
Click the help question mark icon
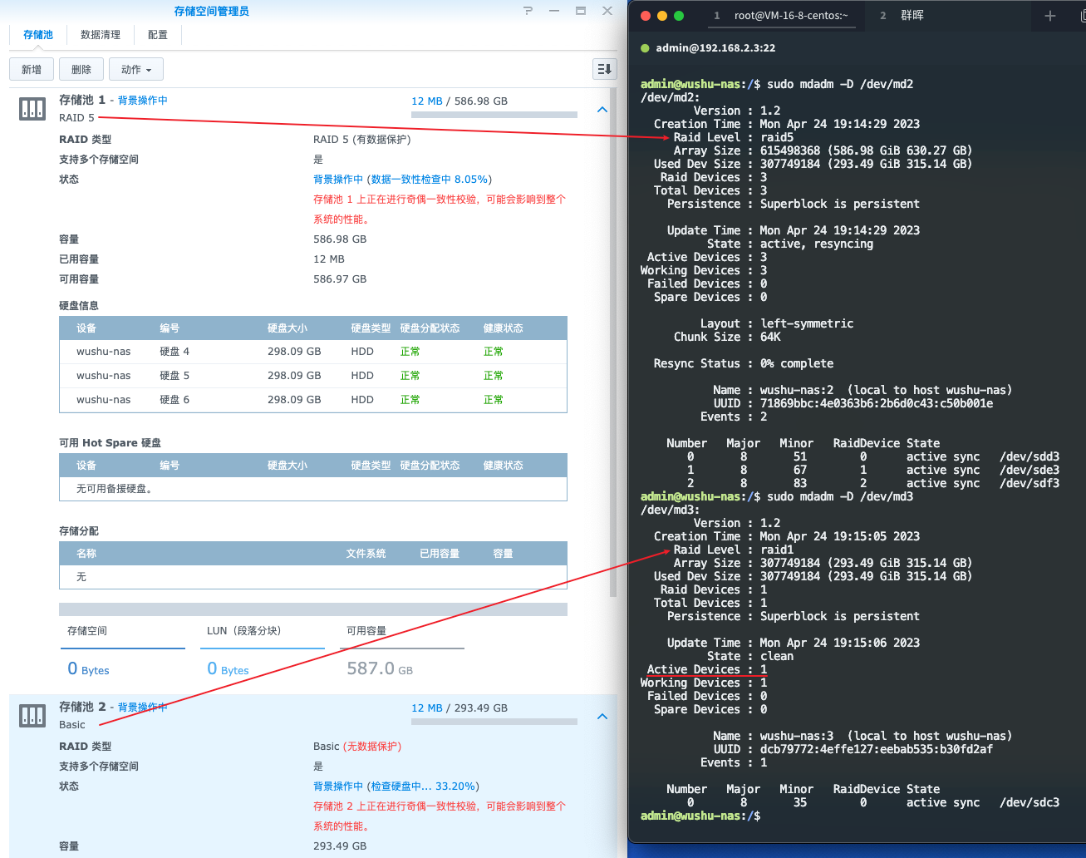528,11
